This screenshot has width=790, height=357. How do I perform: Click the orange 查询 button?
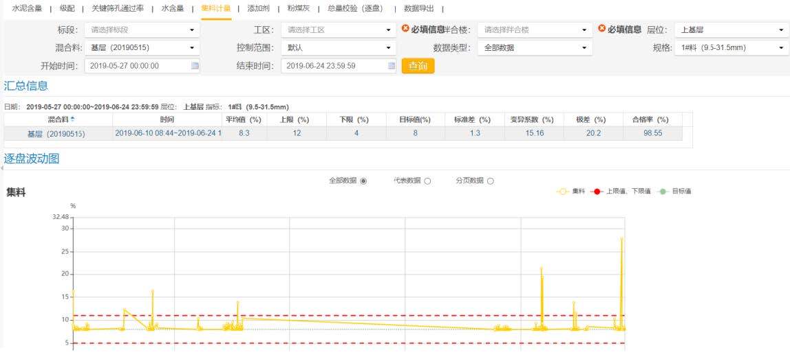418,66
